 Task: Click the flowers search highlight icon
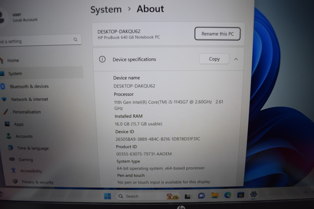click(173, 196)
